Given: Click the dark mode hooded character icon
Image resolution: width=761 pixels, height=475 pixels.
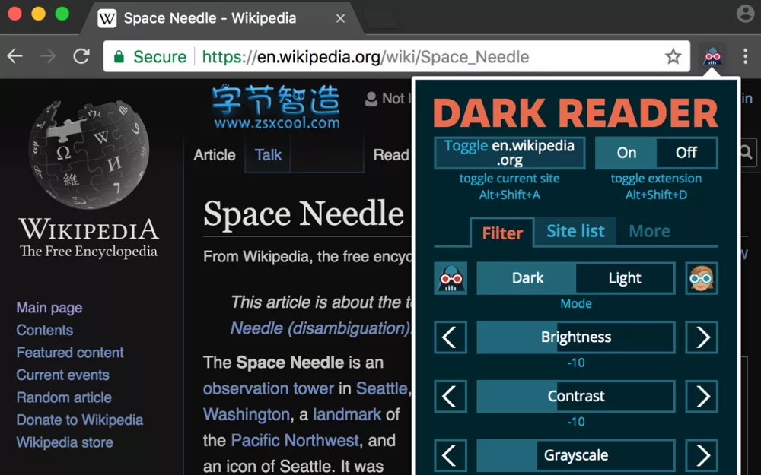Looking at the screenshot, I should coord(451,278).
